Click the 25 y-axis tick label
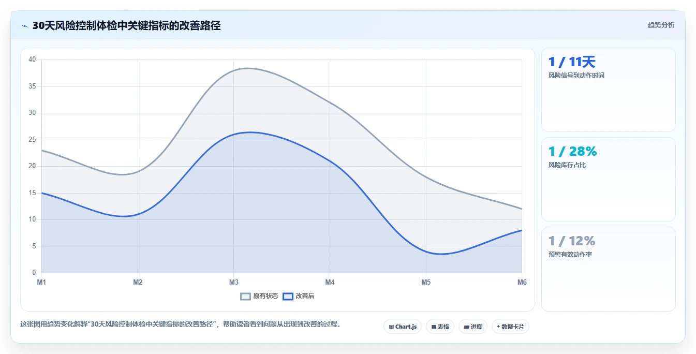This screenshot has width=696, height=354. 32,139
